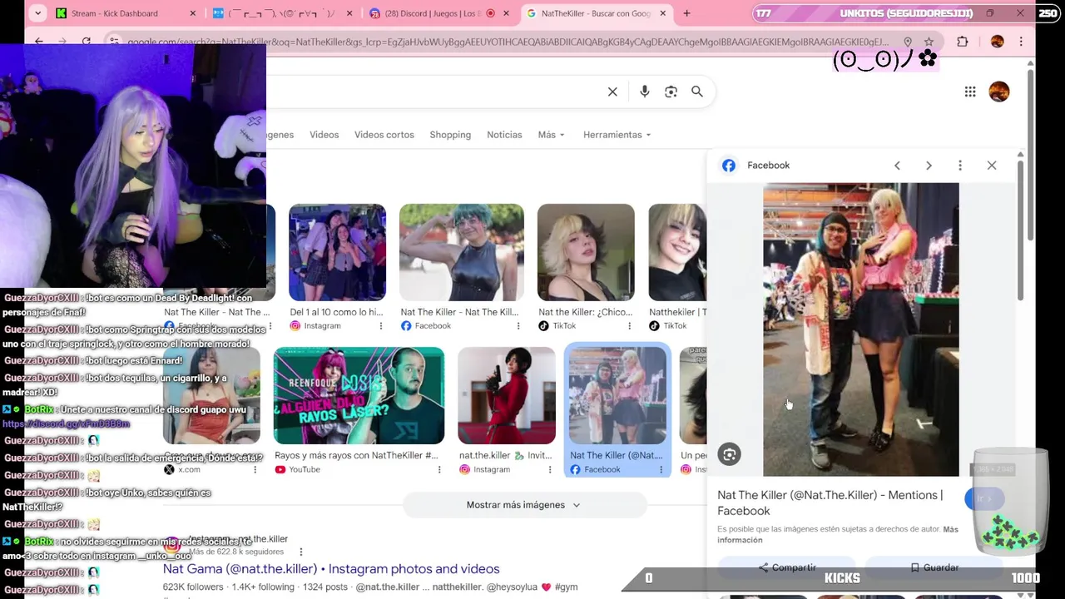The image size is (1065, 599).
Task: Switch to the 'Videos cortos' search tab
Action: tap(384, 135)
